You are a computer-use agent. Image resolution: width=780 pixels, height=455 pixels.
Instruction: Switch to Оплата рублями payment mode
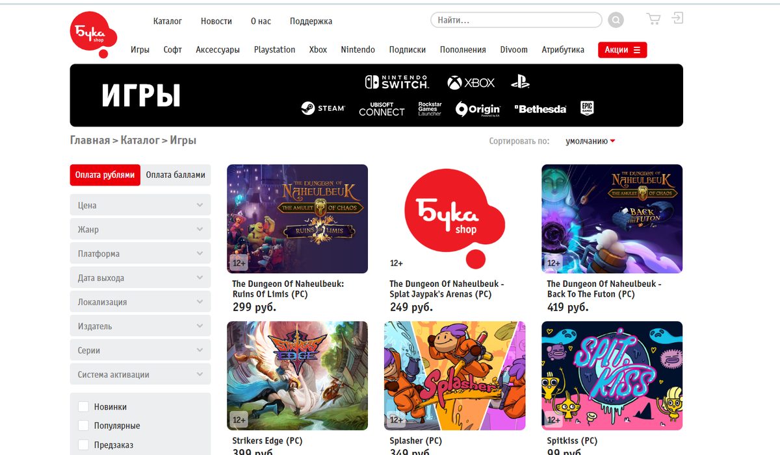[105, 175]
